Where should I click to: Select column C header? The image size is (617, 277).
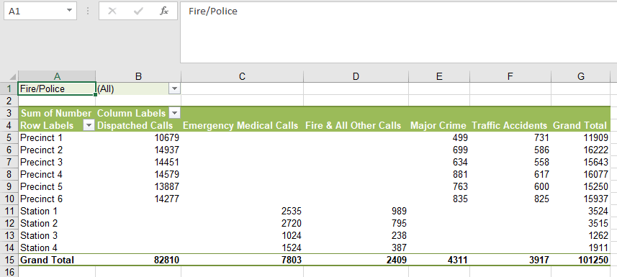tap(242, 76)
